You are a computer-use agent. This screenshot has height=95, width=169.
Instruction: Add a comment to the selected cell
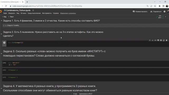[158, 40]
